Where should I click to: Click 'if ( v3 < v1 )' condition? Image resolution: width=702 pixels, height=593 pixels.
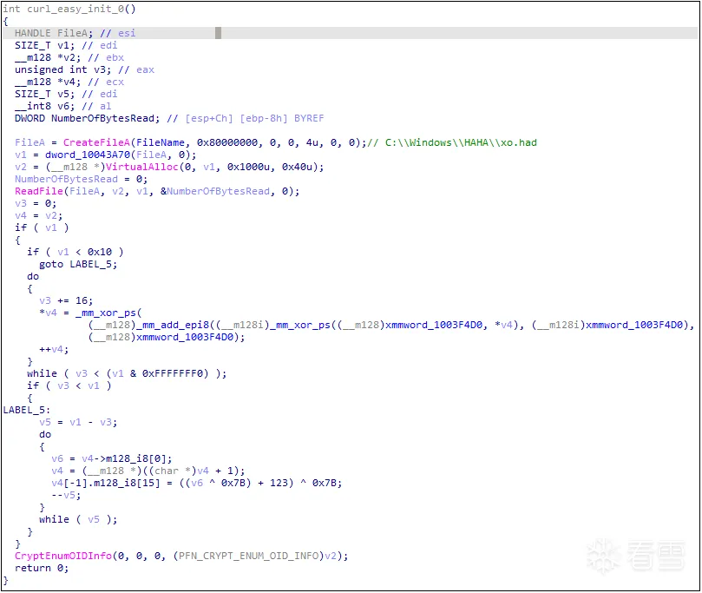tap(69, 385)
